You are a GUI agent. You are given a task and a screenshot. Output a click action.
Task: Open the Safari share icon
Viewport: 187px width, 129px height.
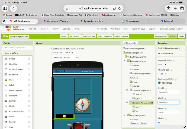[x=168, y=8]
